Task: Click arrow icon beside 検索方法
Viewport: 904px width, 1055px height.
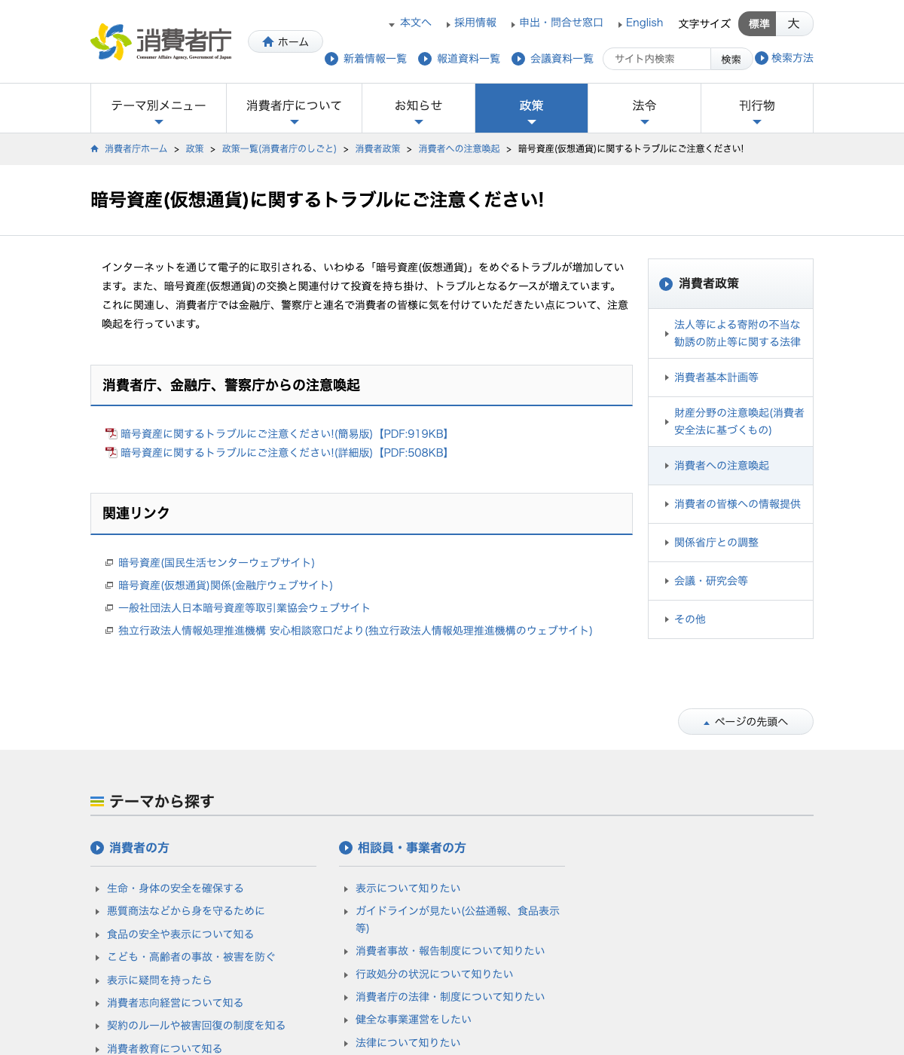Action: pos(762,58)
